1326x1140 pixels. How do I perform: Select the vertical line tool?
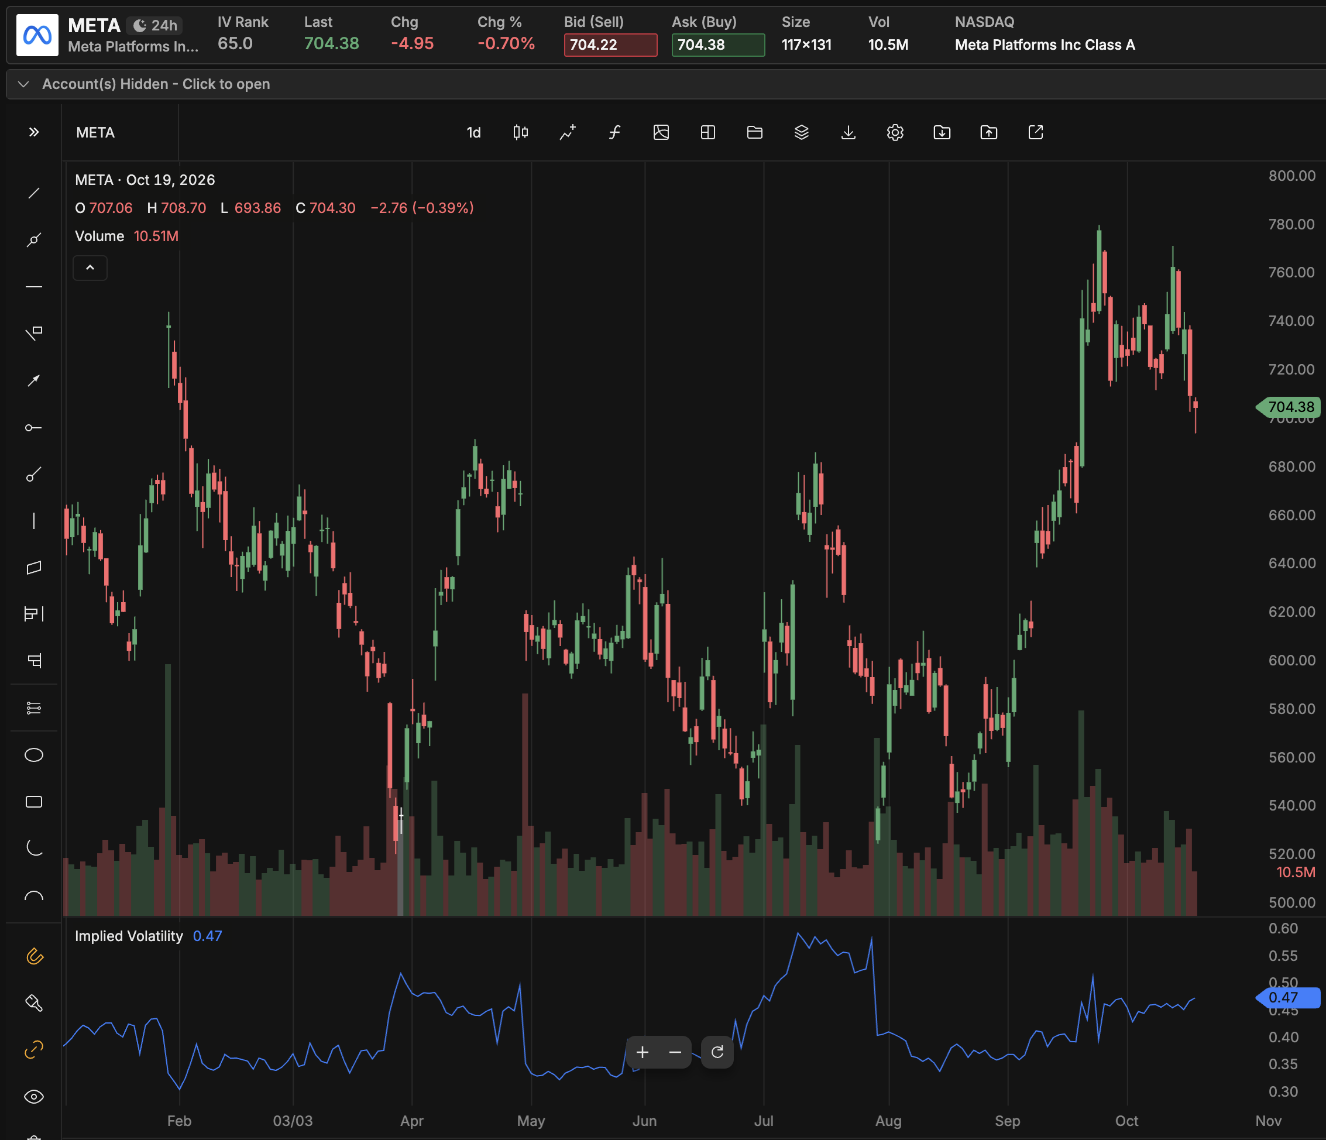point(34,521)
